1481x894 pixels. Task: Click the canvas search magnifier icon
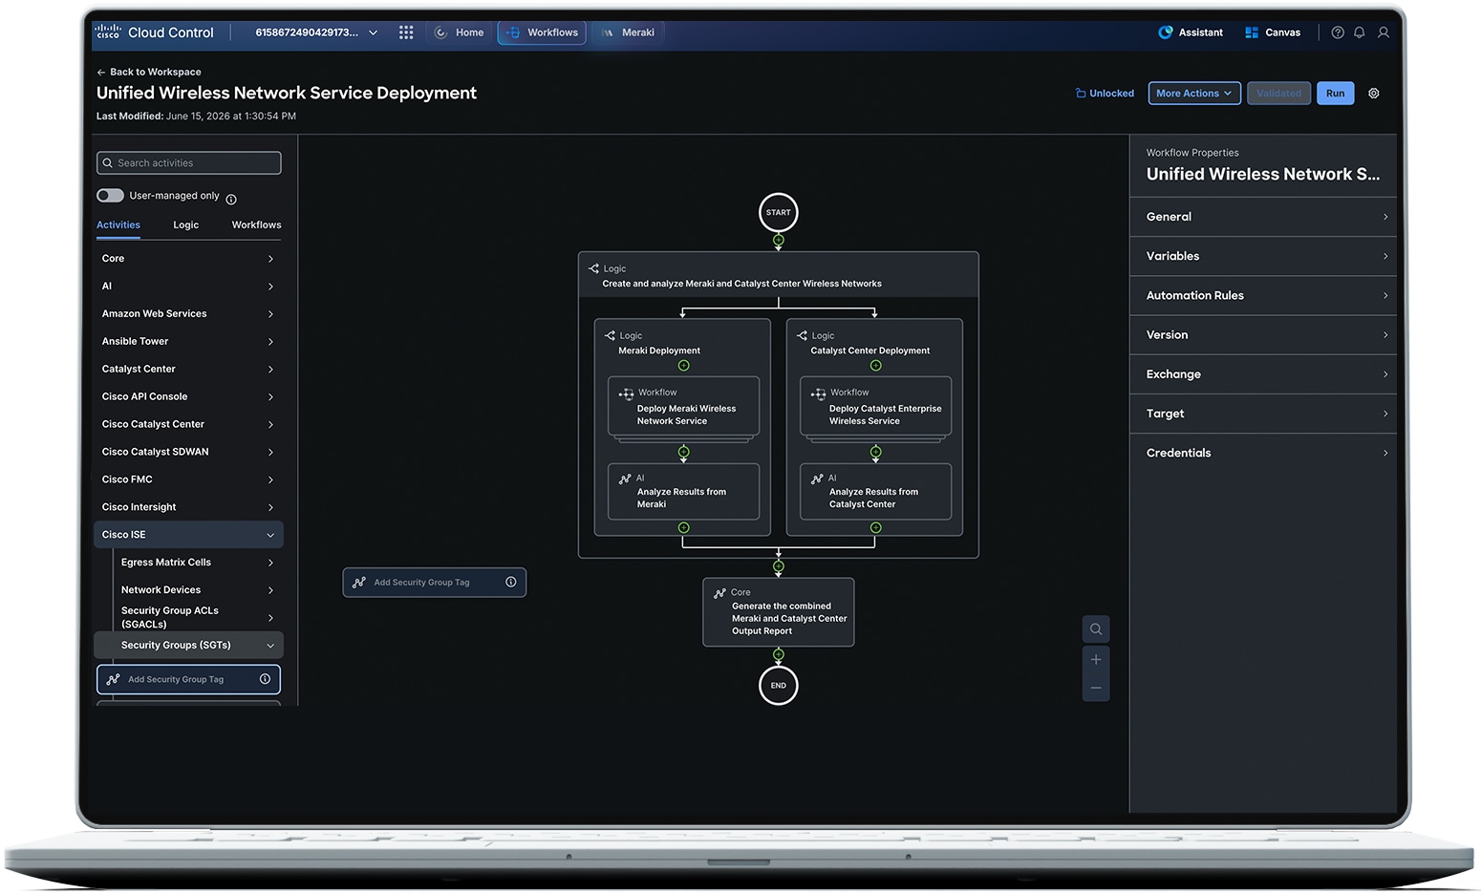[x=1096, y=629]
